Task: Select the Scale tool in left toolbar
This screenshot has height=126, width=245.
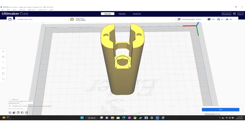Action: click(3, 57)
